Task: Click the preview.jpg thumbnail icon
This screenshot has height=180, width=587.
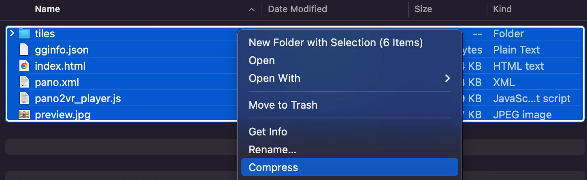Action: pyautogui.click(x=24, y=115)
